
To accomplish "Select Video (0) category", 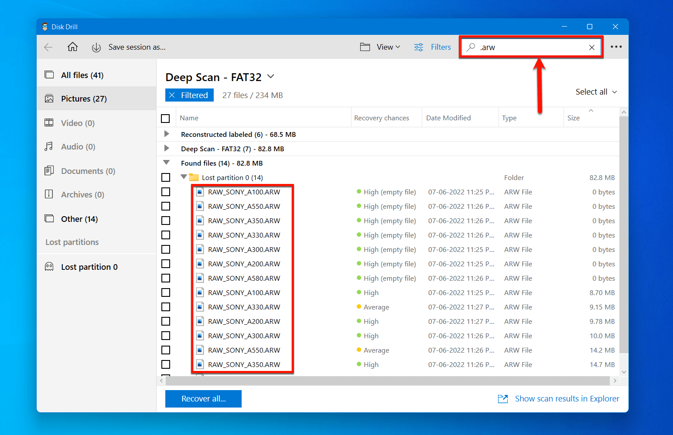I will pyautogui.click(x=96, y=123).
